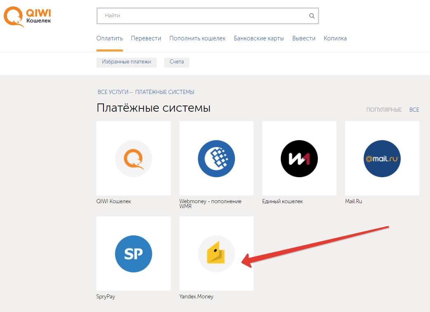Open the Счета button

[x=176, y=62]
